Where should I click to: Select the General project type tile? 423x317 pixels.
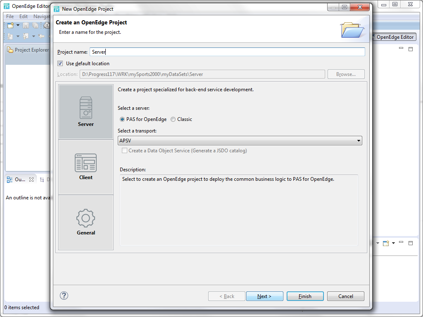[x=86, y=222]
